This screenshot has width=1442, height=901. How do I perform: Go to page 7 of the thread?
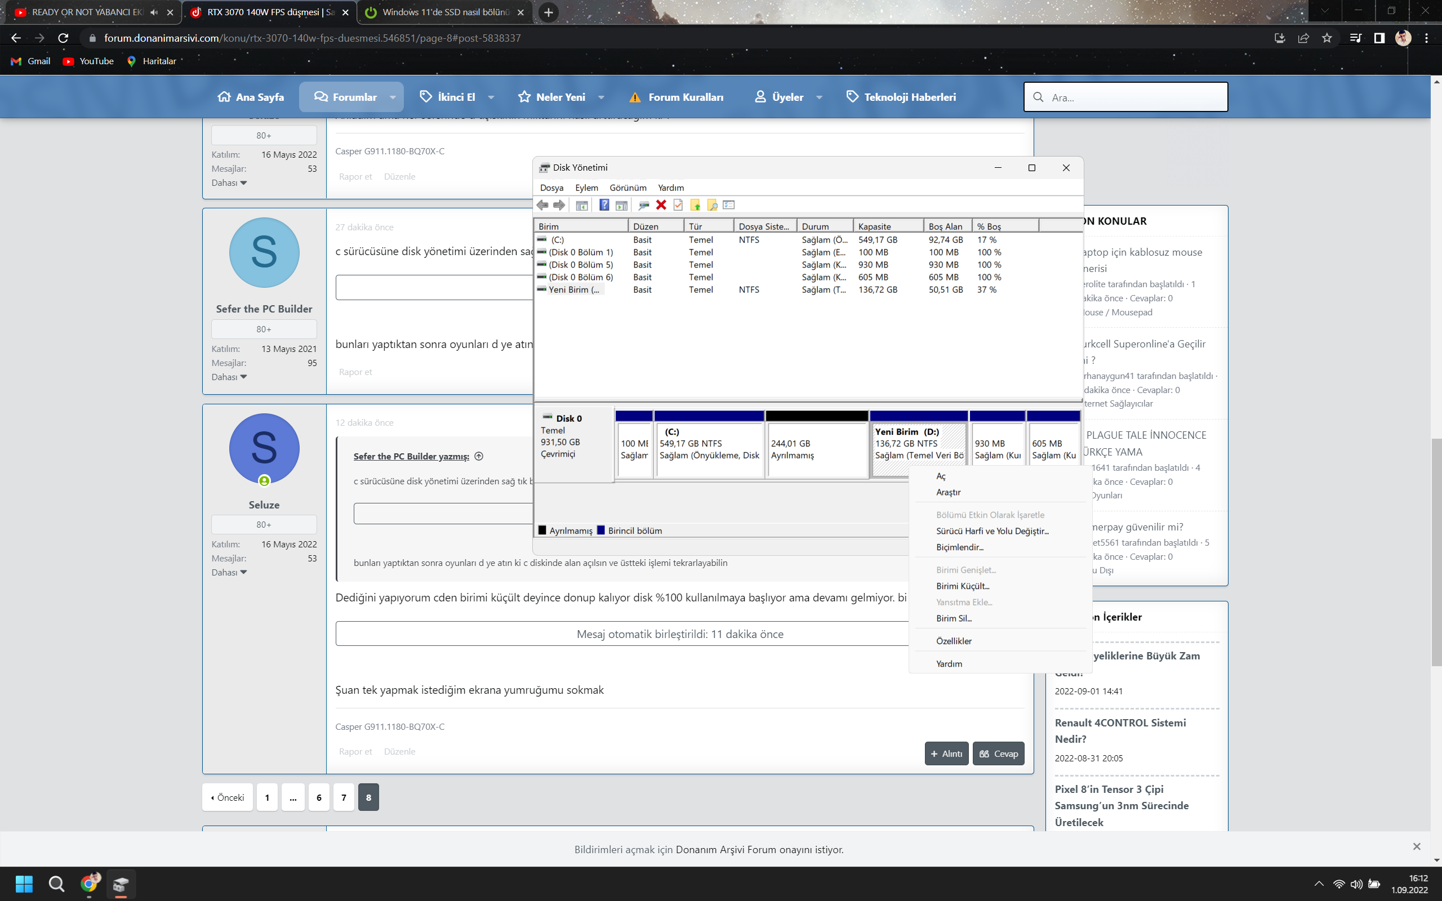[x=344, y=797]
